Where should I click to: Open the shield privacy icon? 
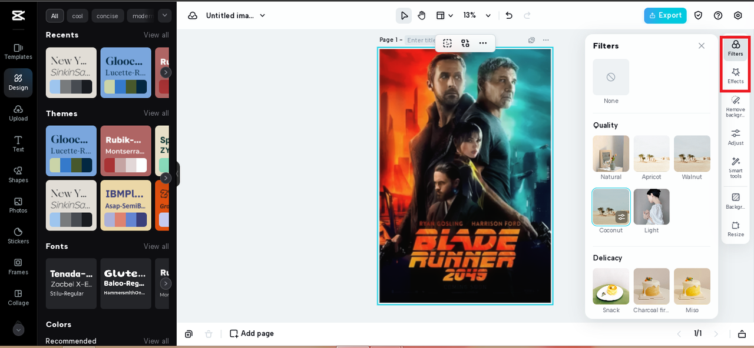(x=698, y=15)
